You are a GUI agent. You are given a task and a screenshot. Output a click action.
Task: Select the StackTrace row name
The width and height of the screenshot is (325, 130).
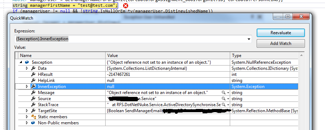click(48, 105)
